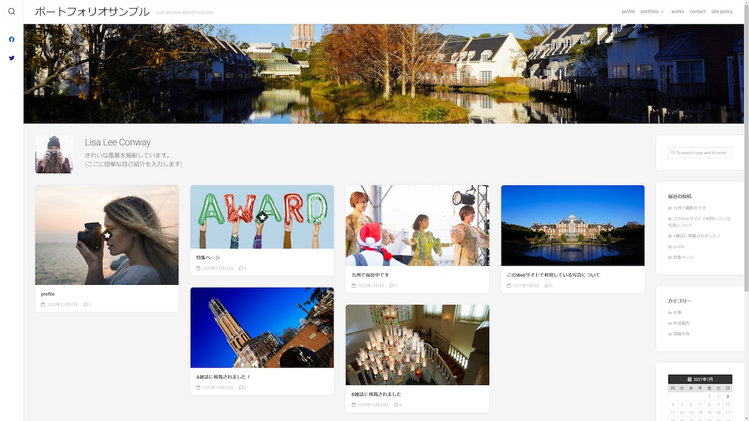Click the comment icon under 特集ページ
The image size is (749, 421).
pos(241,268)
